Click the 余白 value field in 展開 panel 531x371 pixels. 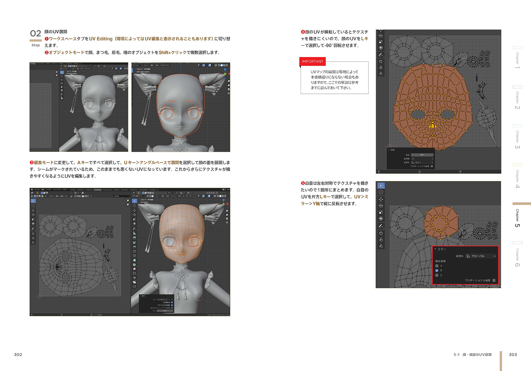(165, 310)
